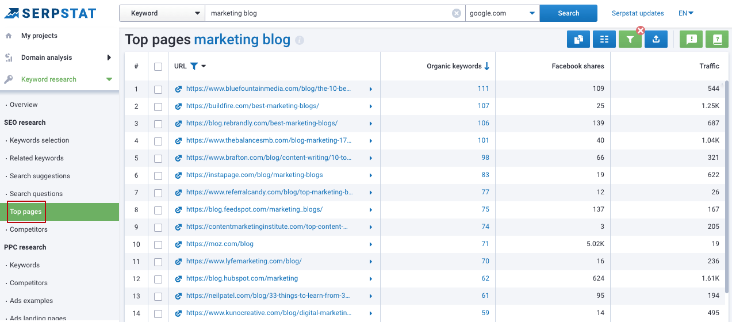Open the instapage marketing-blogs URL link
Image resolution: width=732 pixels, height=322 pixels.
(254, 175)
